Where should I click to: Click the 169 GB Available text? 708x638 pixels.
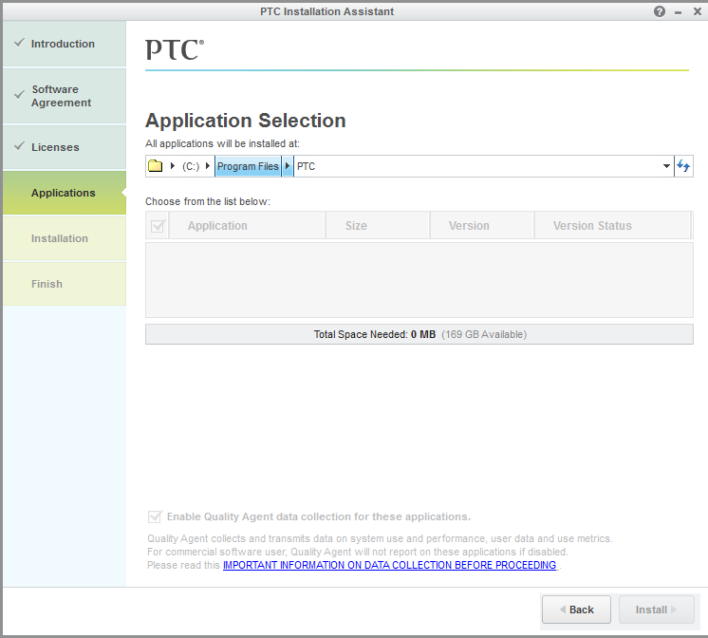click(484, 334)
